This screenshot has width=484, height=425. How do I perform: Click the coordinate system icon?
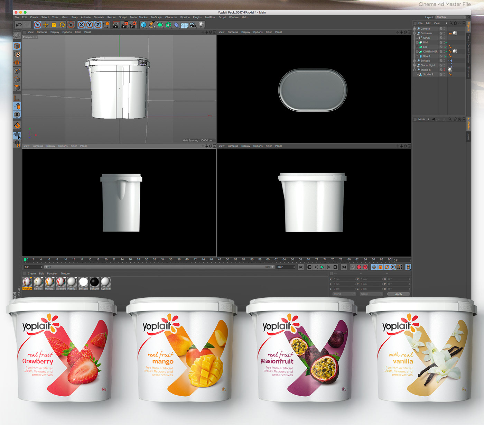point(106,25)
